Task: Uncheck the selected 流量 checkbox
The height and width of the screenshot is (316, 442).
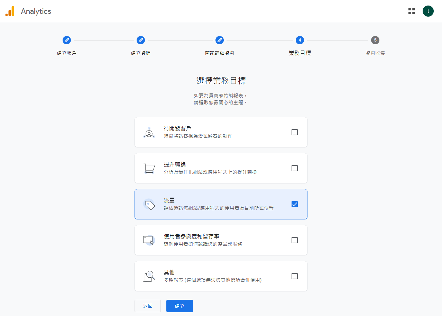Action: click(x=294, y=204)
